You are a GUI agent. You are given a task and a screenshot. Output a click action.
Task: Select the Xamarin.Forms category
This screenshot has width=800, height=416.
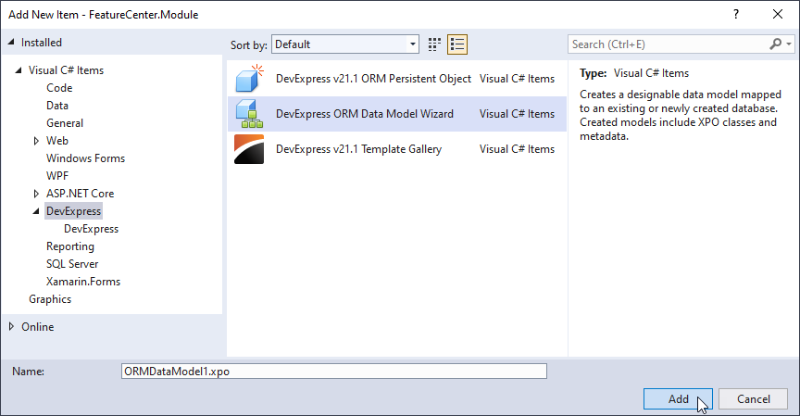(x=83, y=282)
